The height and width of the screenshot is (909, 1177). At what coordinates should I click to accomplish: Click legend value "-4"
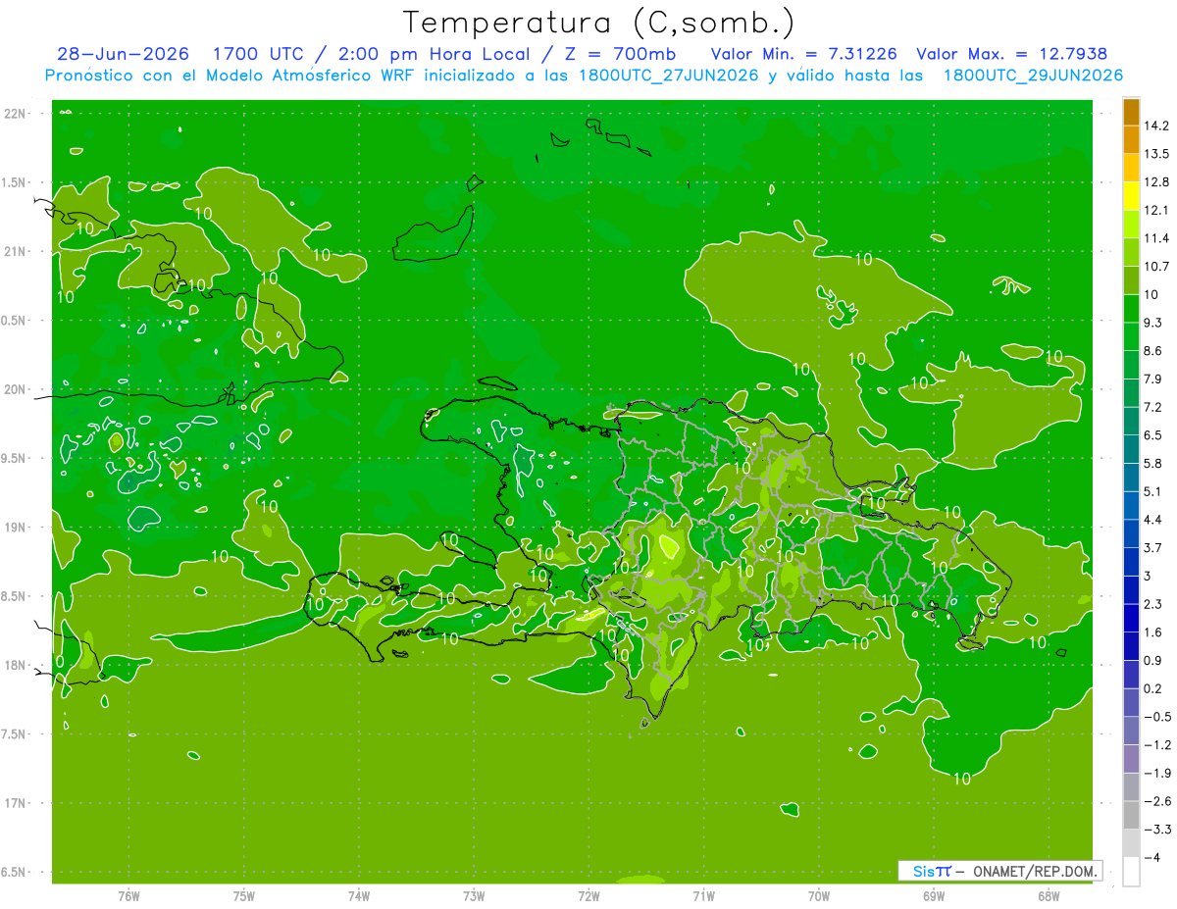click(1151, 857)
